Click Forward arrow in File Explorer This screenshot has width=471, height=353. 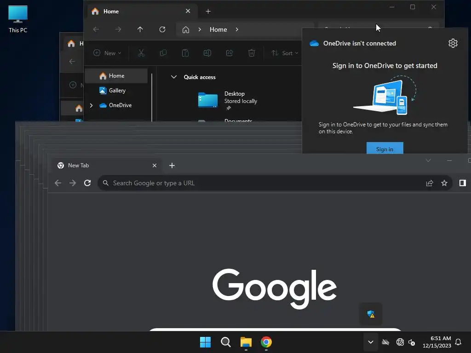pyautogui.click(x=118, y=29)
